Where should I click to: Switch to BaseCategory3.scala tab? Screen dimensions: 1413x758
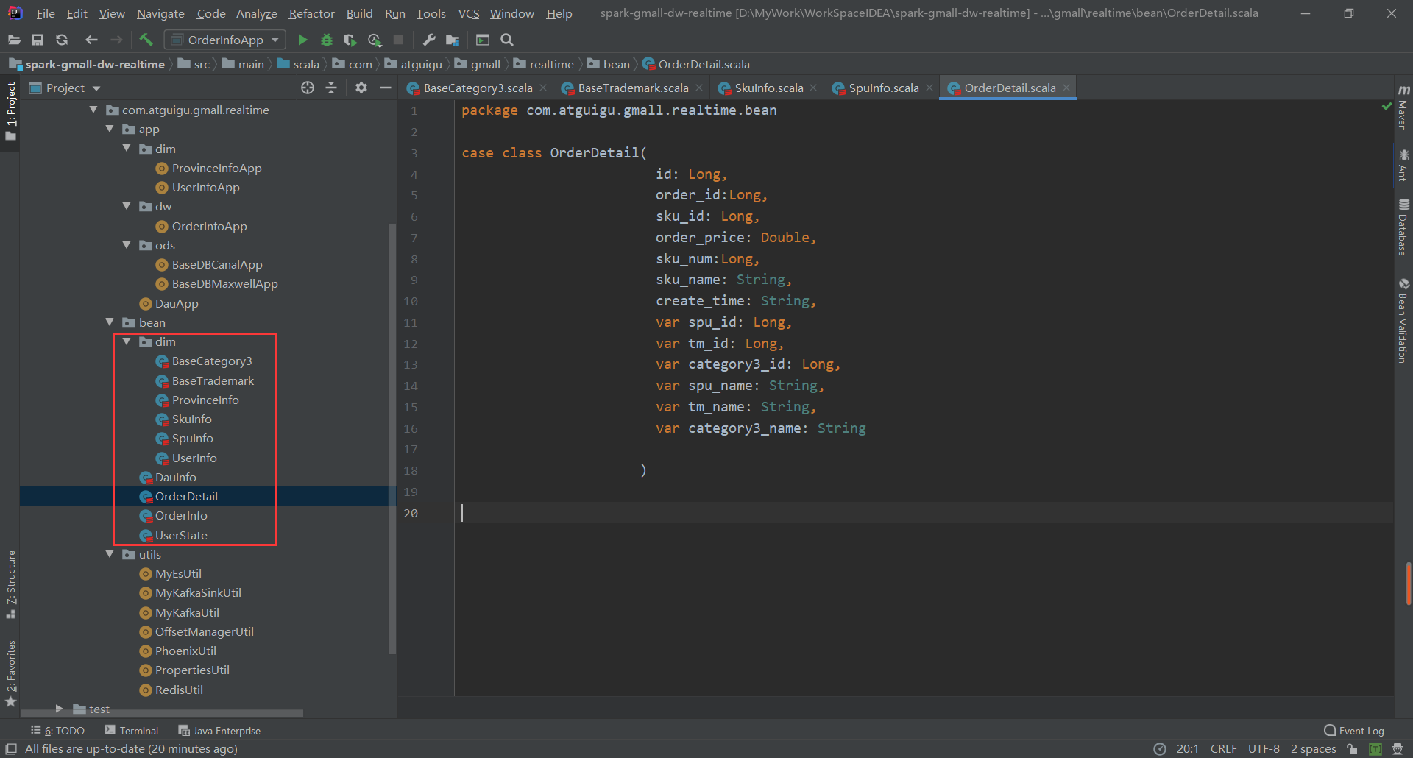[478, 88]
